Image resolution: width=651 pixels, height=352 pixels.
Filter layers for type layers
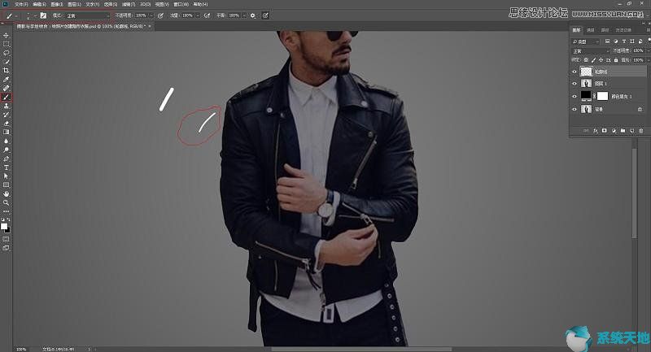click(x=624, y=41)
